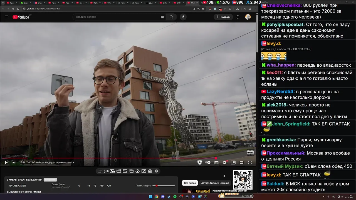Viewport: 356px width, 200px height.
Task: Click the resize player icon under video
Action: (x=125, y=171)
